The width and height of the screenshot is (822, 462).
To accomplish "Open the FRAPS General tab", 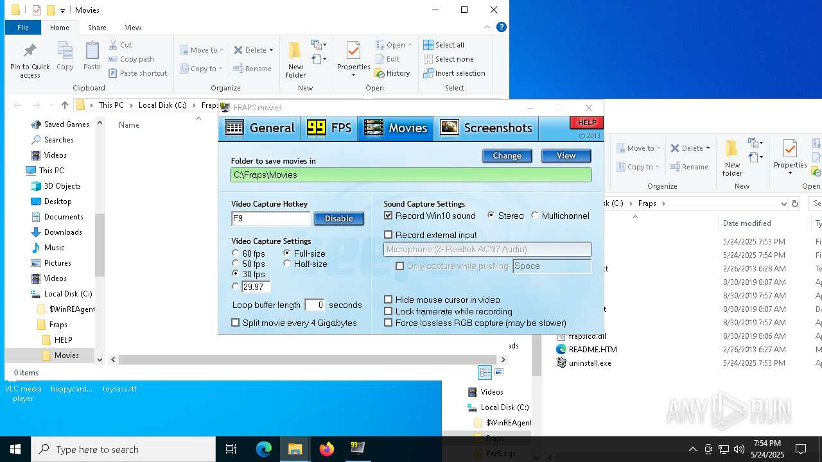I will coord(260,128).
